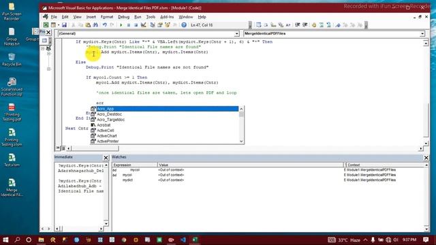Click the Context column header in Watches

[385, 165]
